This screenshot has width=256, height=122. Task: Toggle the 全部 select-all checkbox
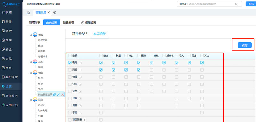(x=70, y=56)
